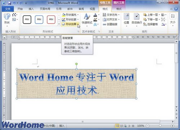
Task: Open the 选择窗格 selection pane
Action: point(150,24)
